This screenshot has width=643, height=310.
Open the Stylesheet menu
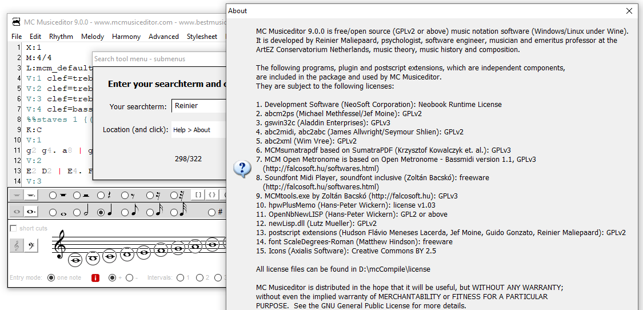coord(202,37)
